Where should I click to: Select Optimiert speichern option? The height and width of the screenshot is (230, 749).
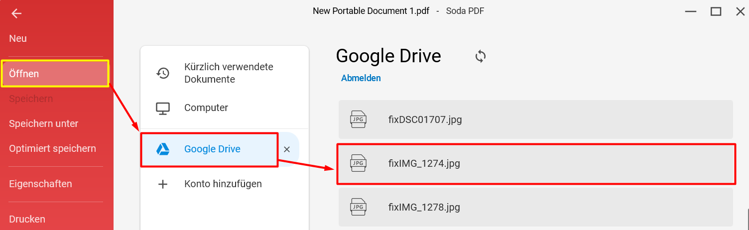[52, 148]
